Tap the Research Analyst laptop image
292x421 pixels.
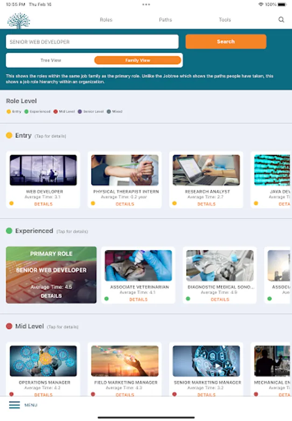[x=206, y=170]
